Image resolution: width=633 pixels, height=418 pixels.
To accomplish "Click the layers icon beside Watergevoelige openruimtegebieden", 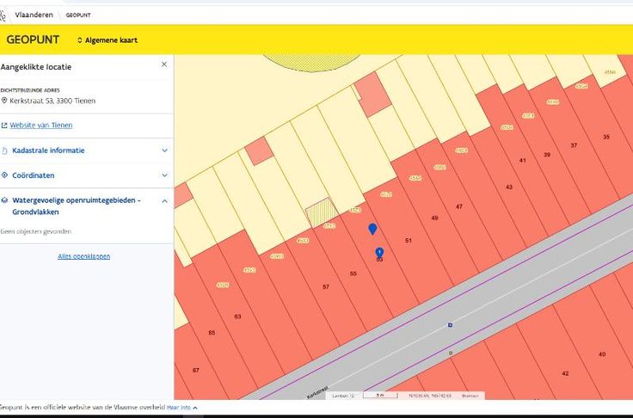I will (5, 200).
